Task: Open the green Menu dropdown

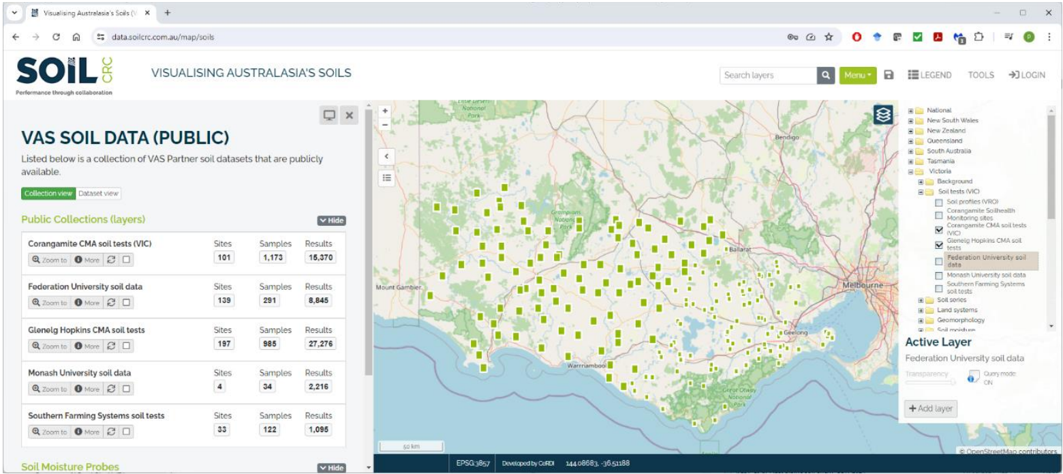Action: [857, 76]
